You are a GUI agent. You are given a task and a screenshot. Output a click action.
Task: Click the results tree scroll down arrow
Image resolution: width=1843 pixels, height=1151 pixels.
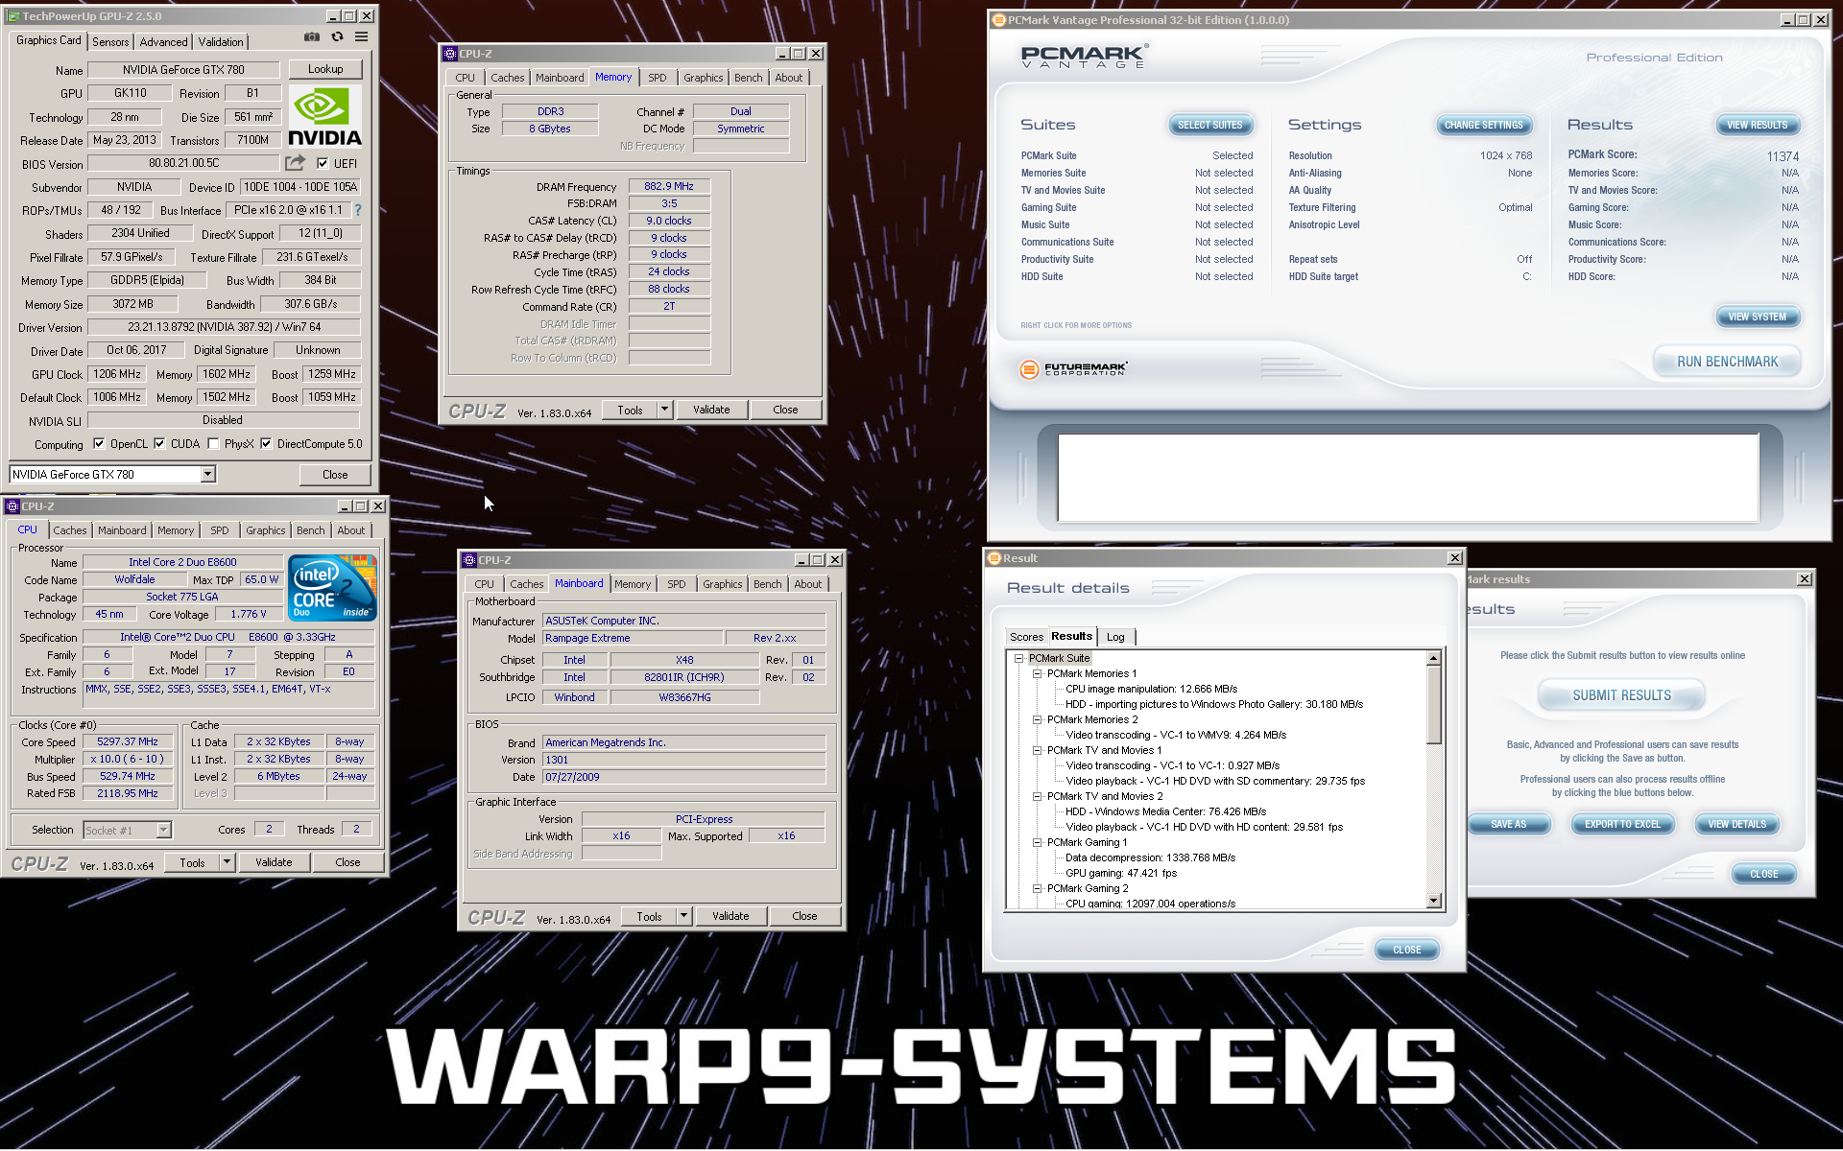tap(1433, 901)
